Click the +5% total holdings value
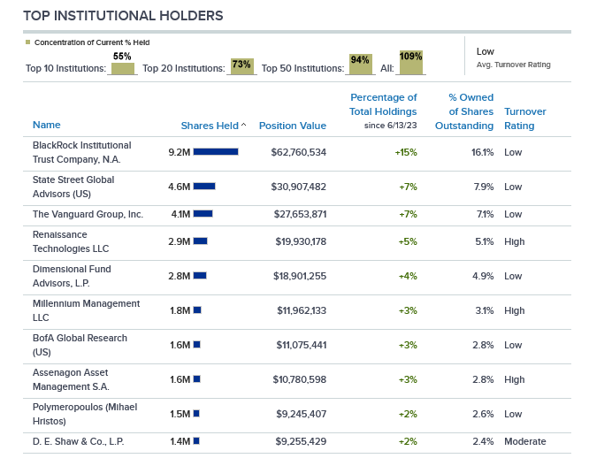This screenshot has width=589, height=466. [408, 241]
